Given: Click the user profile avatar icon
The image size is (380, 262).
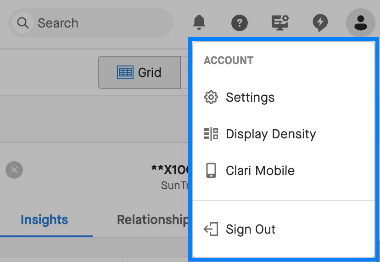Looking at the screenshot, I should click(361, 23).
